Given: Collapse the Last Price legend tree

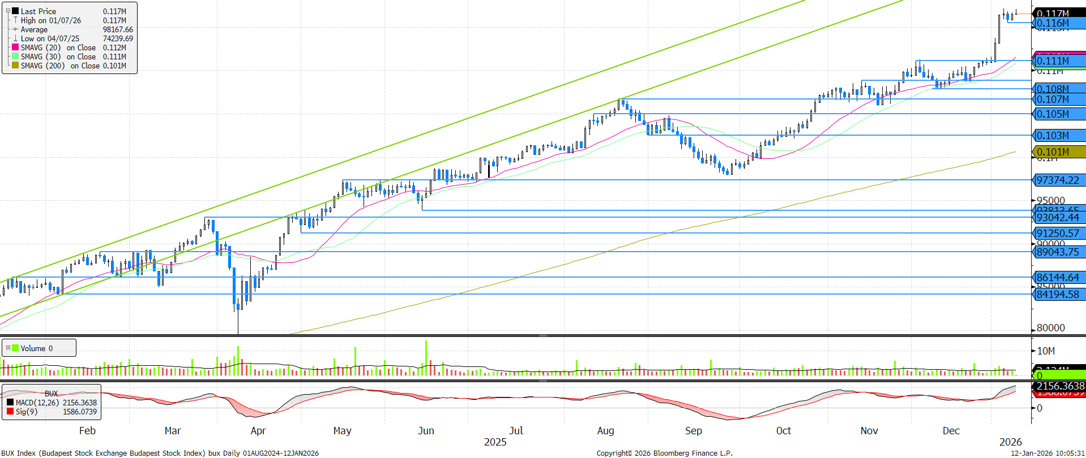Looking at the screenshot, I should coord(8,11).
